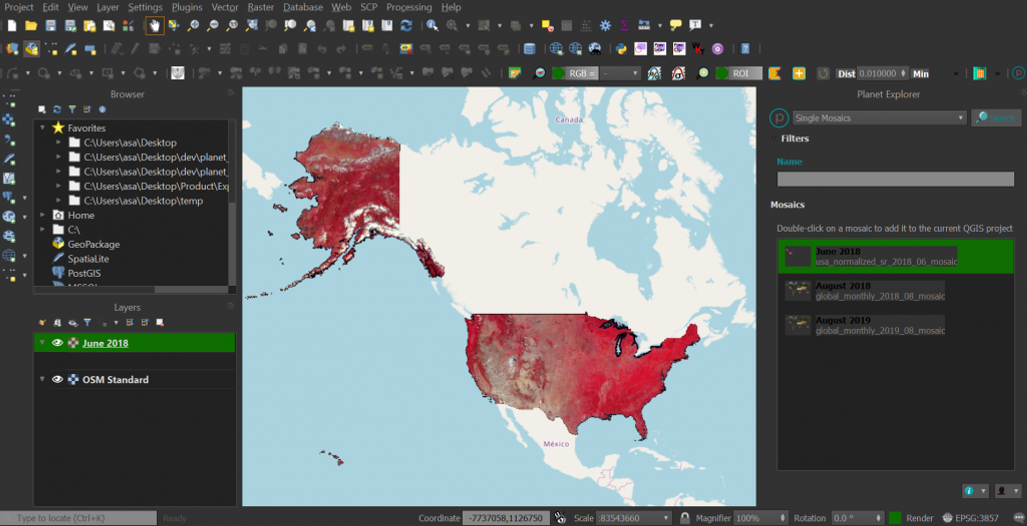
Task: Open Layer Styling panel in Layers toolbar
Action: (42, 323)
